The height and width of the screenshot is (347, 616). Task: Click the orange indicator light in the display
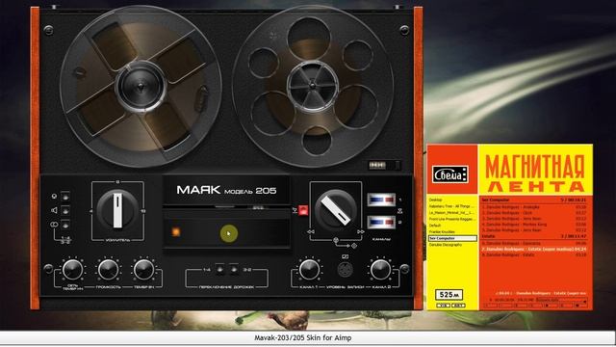(176, 232)
